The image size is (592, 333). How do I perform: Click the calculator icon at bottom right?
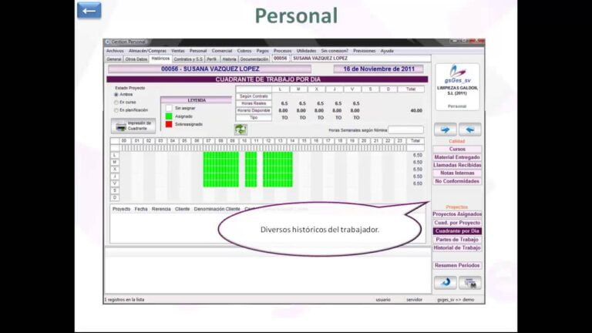[x=470, y=283]
